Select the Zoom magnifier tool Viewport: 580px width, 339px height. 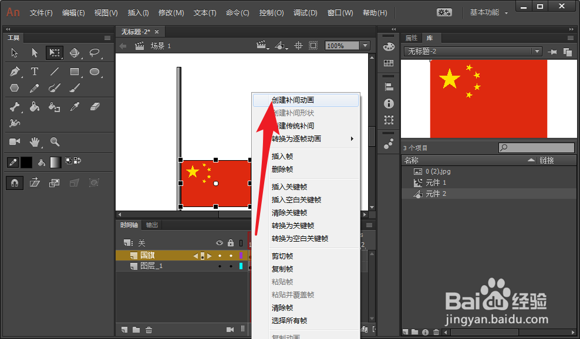click(55, 141)
